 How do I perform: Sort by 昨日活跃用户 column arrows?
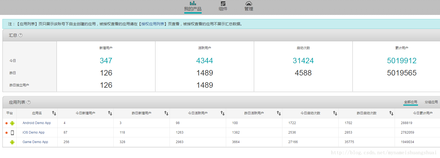[x=279, y=113]
